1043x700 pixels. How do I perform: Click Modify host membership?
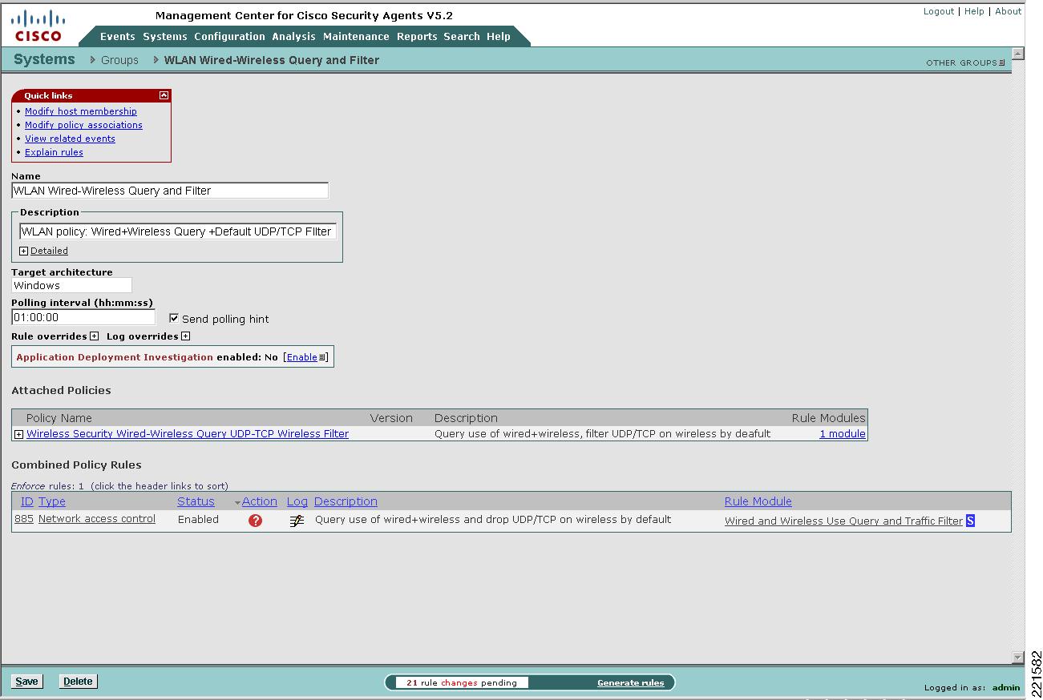(81, 111)
